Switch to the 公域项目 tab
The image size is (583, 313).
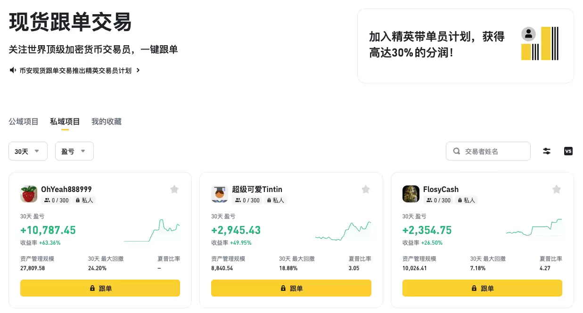click(24, 121)
